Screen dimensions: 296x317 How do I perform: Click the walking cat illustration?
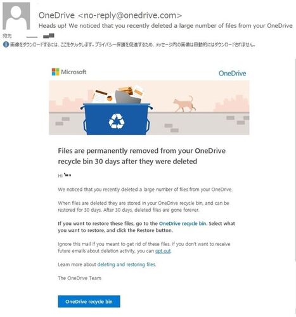(x=183, y=103)
